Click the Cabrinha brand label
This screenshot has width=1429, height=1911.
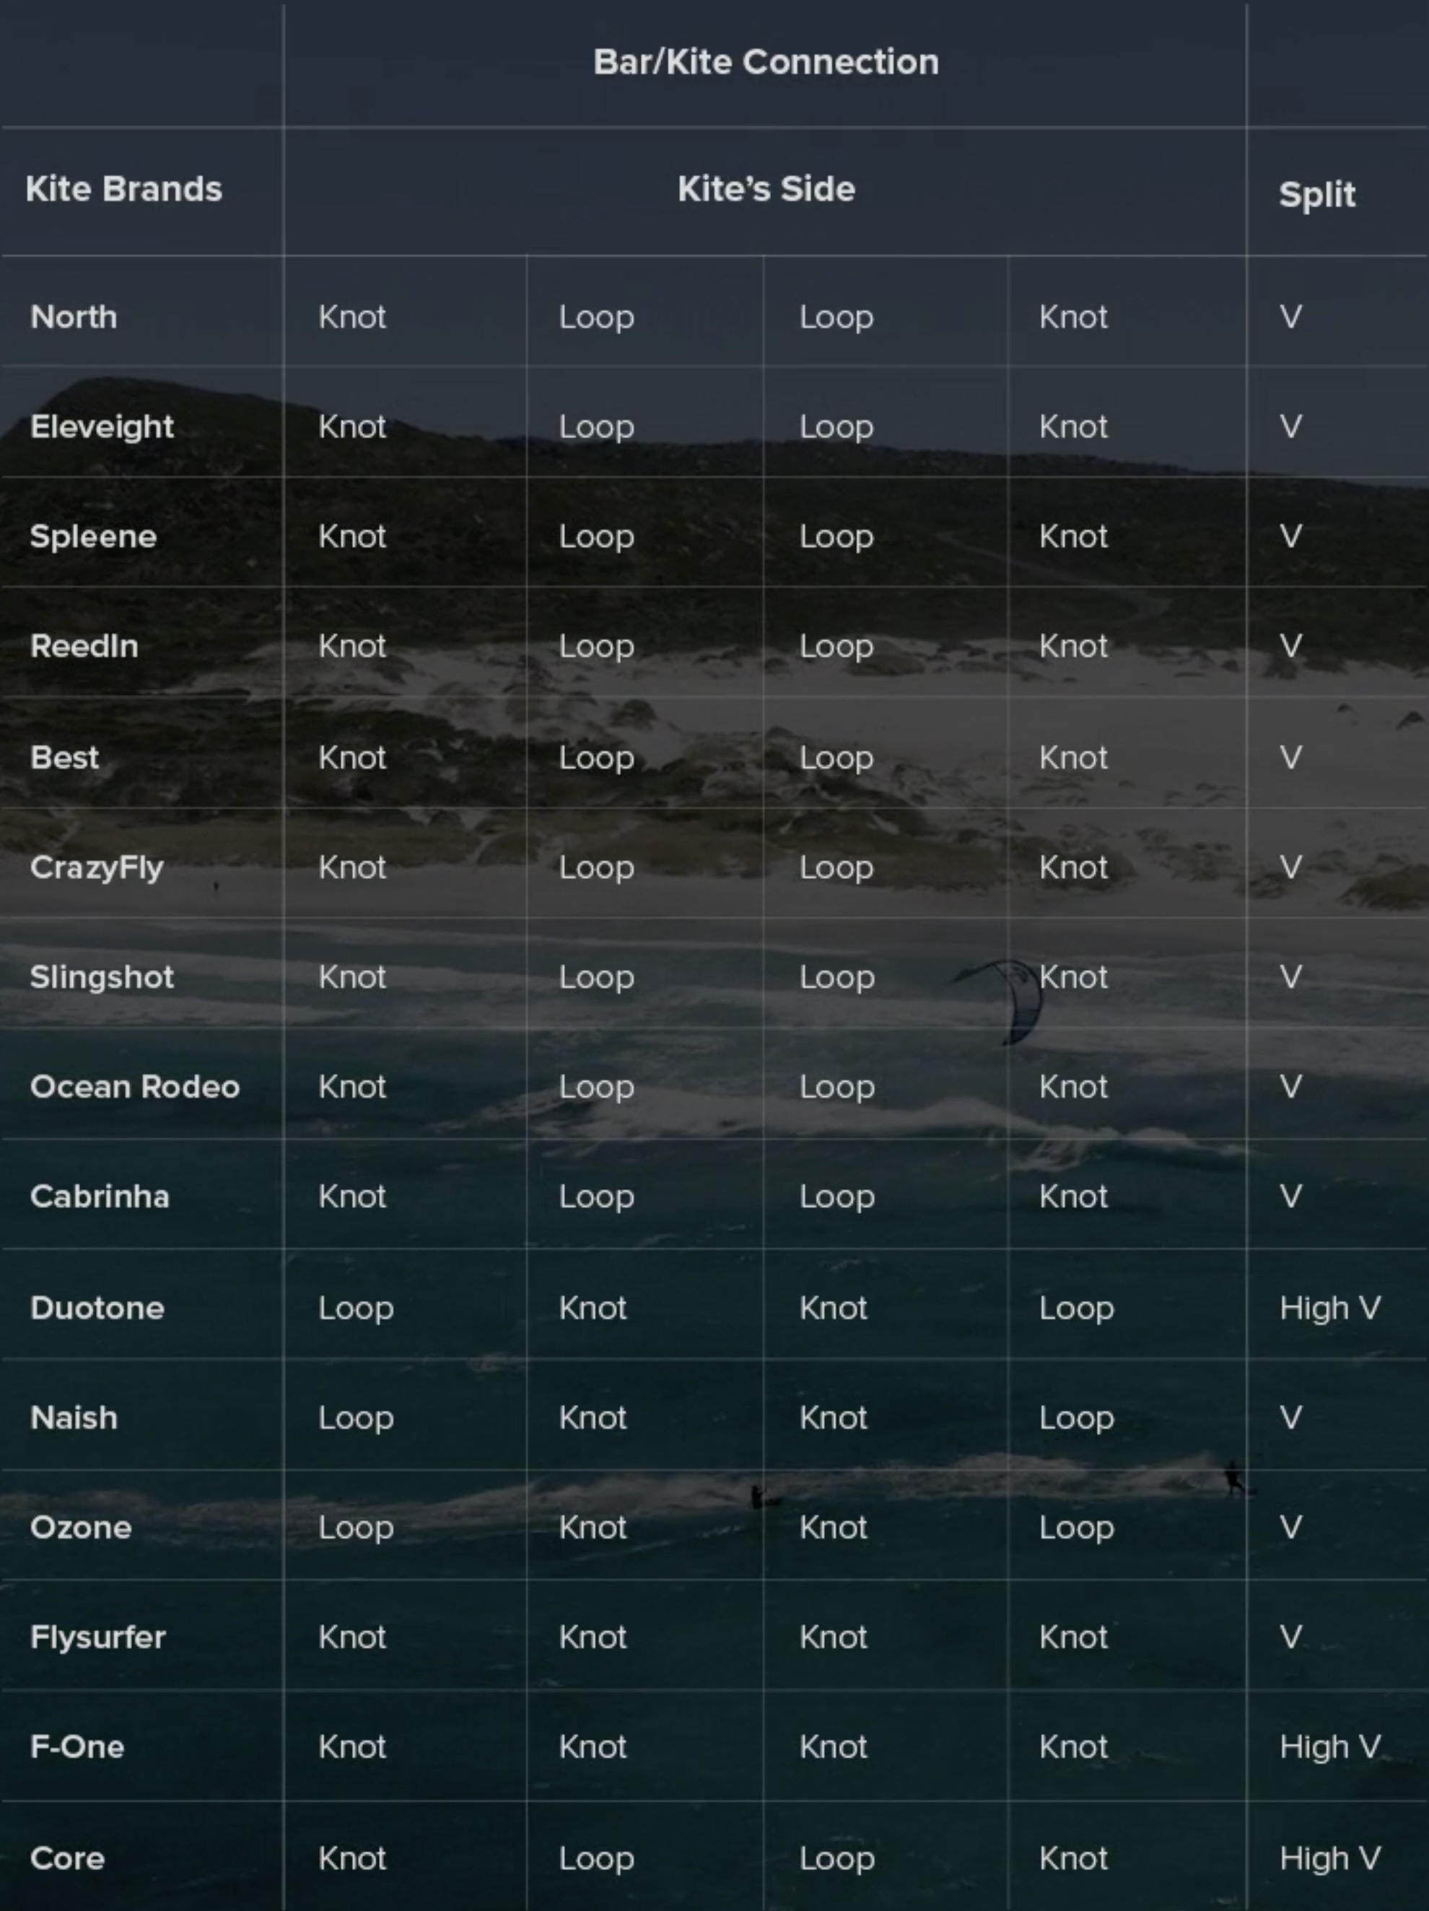[100, 1197]
